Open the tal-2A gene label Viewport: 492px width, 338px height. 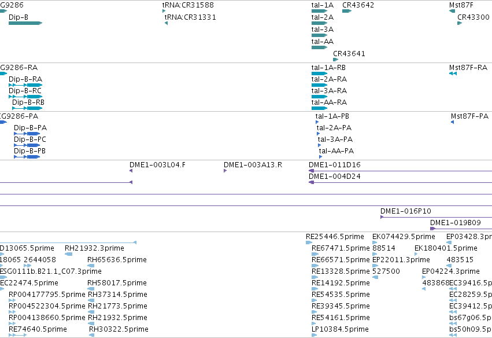point(323,17)
